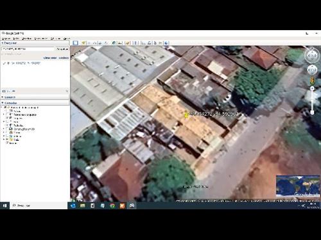Click the yellow add placemark pin icon
321x240 pixels.
tap(83, 43)
